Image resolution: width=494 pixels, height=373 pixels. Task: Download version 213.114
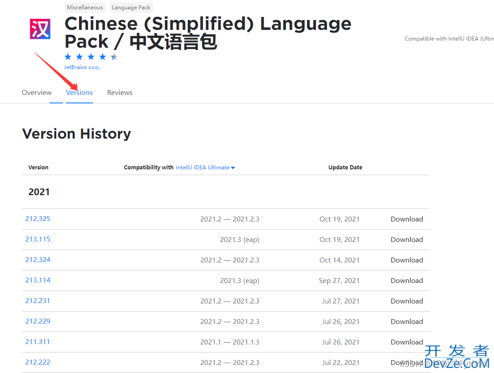tap(407, 281)
